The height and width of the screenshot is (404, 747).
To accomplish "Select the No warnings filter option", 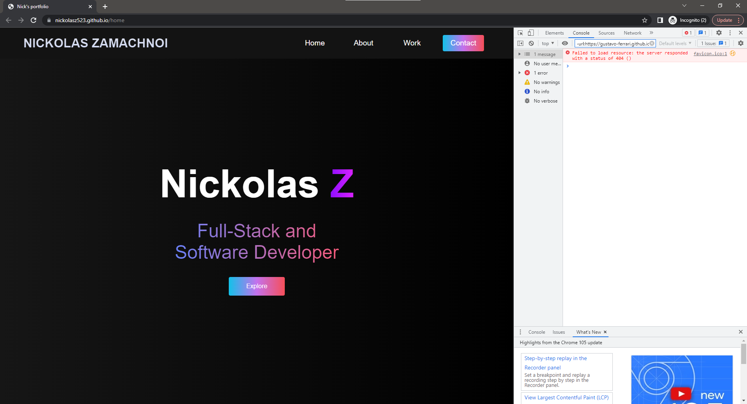I will 546,82.
